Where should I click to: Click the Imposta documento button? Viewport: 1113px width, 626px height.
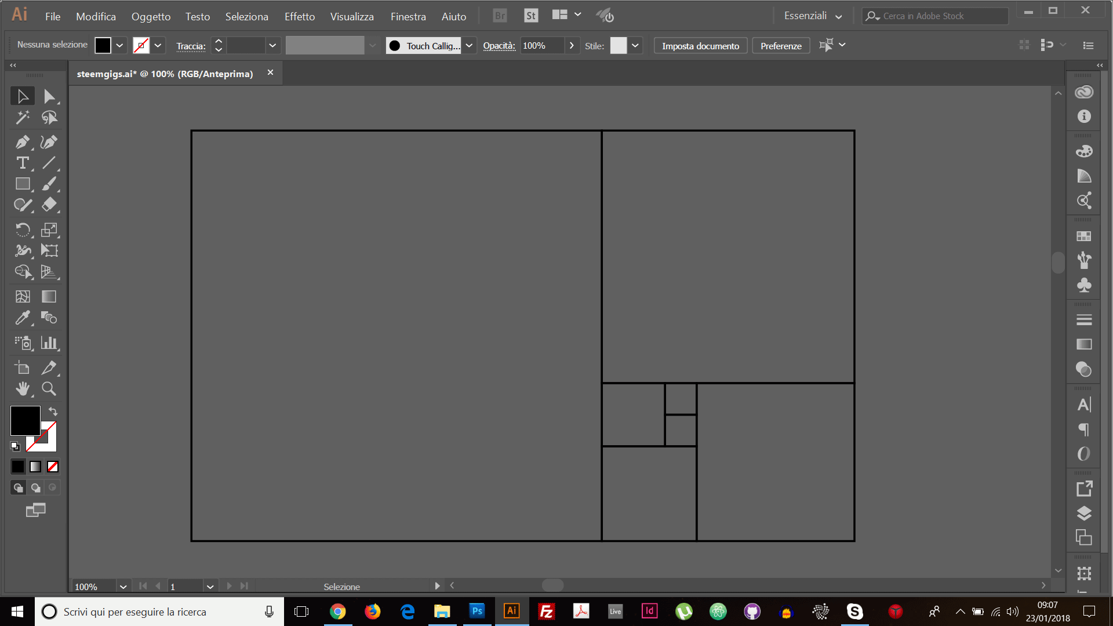pyautogui.click(x=700, y=45)
